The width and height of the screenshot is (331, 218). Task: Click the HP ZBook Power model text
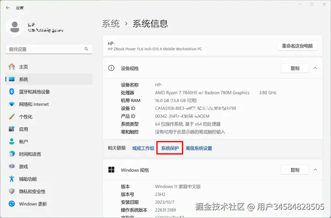[155, 49]
